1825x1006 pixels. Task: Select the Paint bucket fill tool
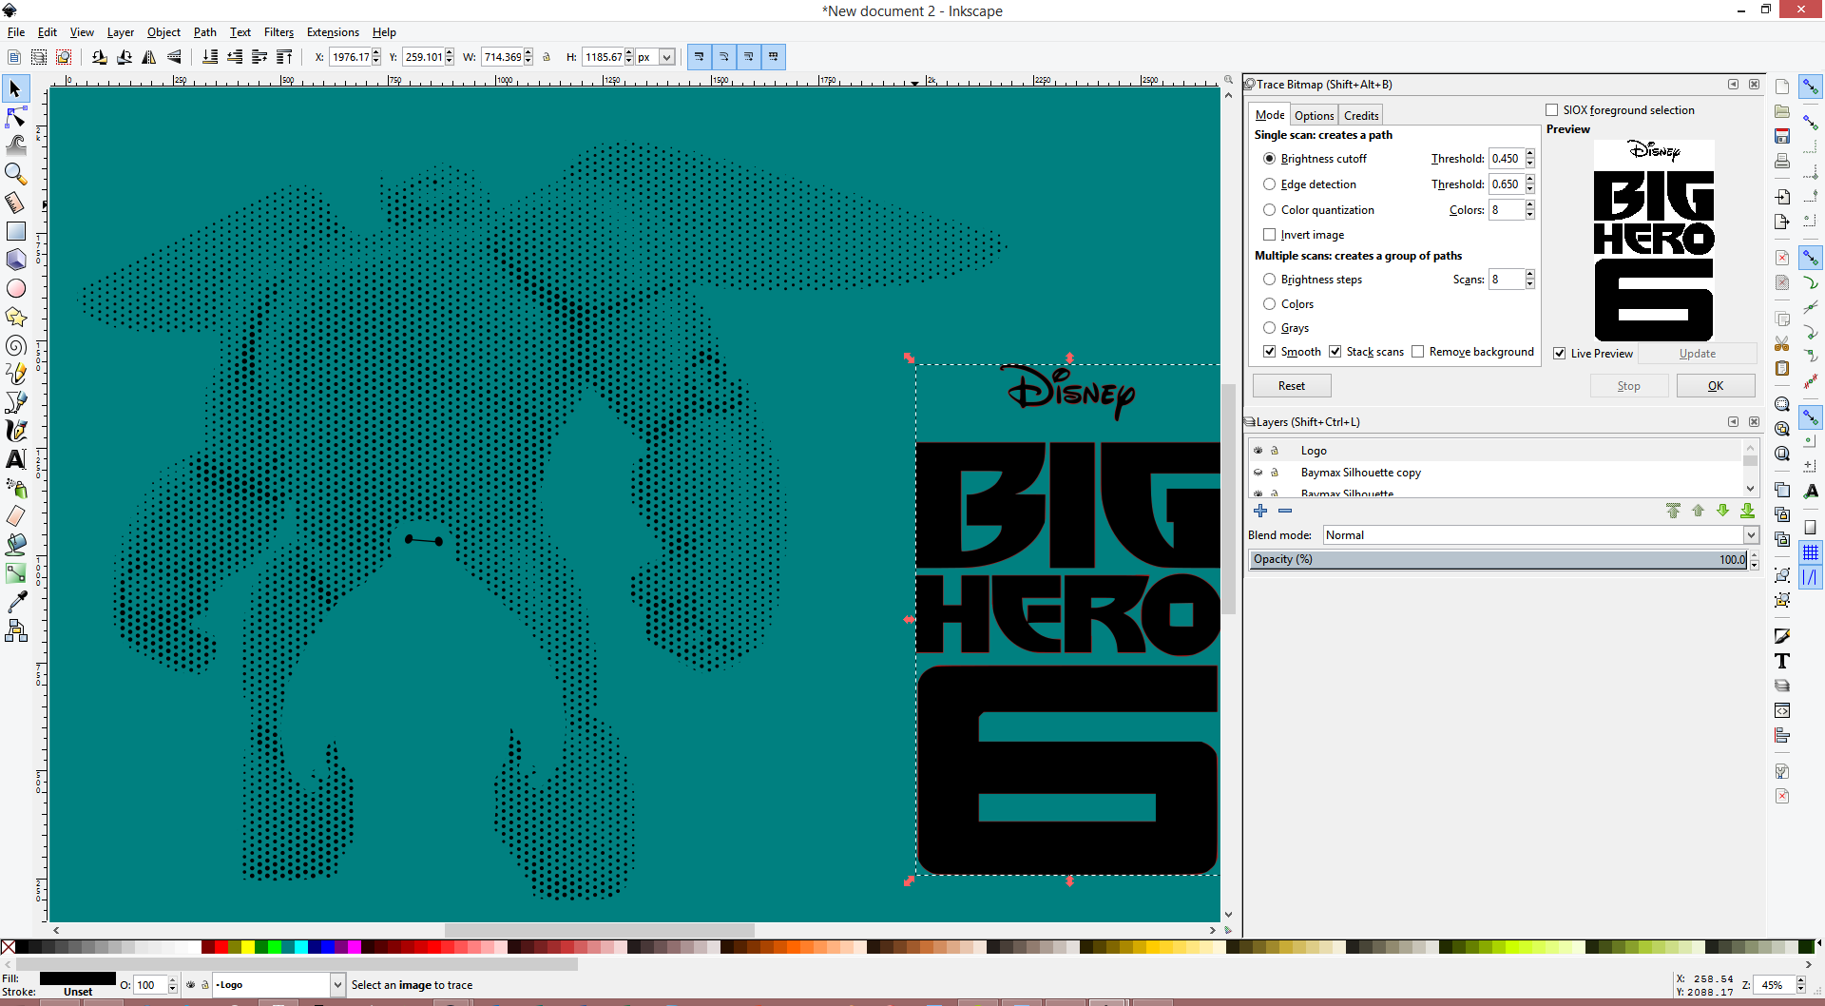click(x=16, y=545)
